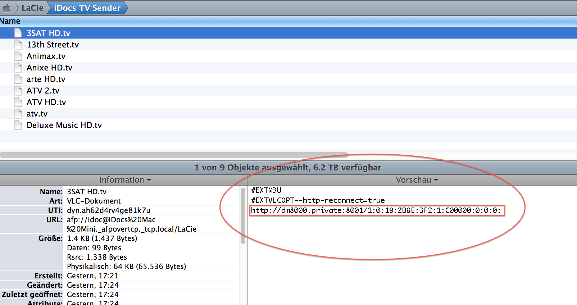
Task: Click the arte HD.tv document icon
Action: (18, 79)
